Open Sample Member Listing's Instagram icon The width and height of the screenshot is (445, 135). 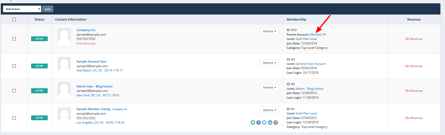tap(276, 123)
